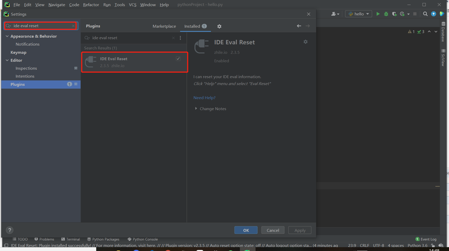Open the Event Log tool window
The image size is (449, 251).
coord(426,239)
